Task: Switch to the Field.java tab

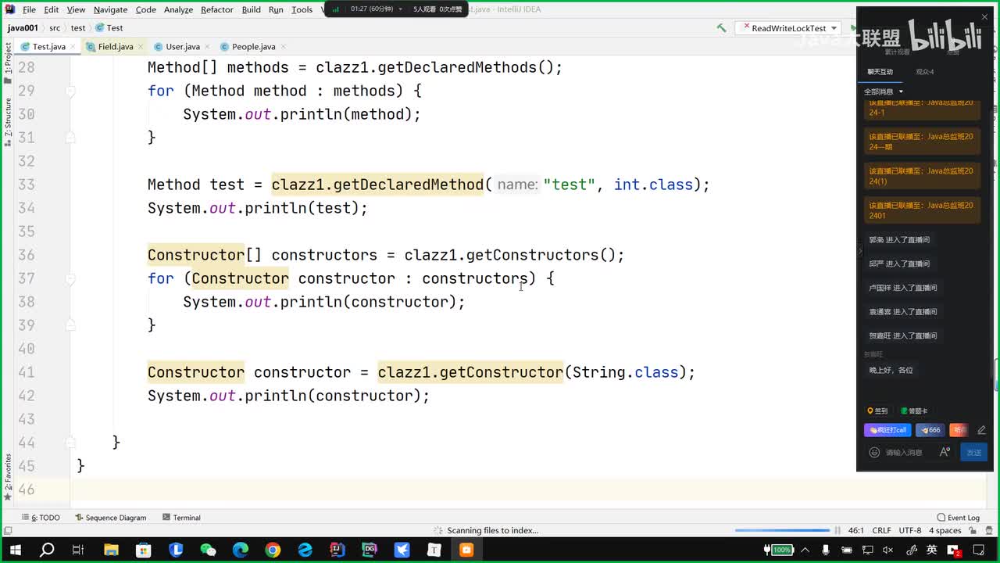Action: tap(115, 47)
